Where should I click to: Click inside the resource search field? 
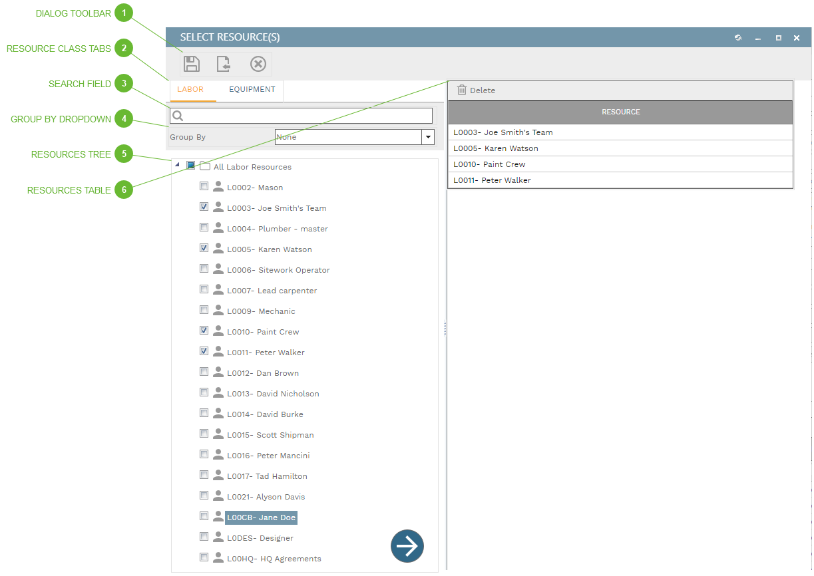coord(300,115)
